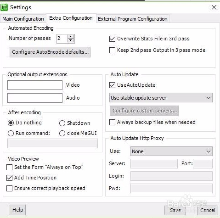Choose the close MeGUI radio button

pyautogui.click(x=62, y=133)
